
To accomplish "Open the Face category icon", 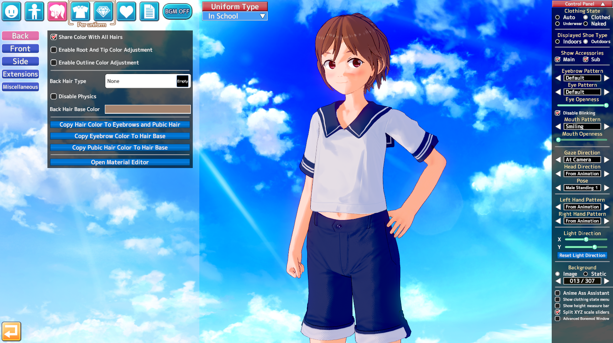I will coord(11,11).
